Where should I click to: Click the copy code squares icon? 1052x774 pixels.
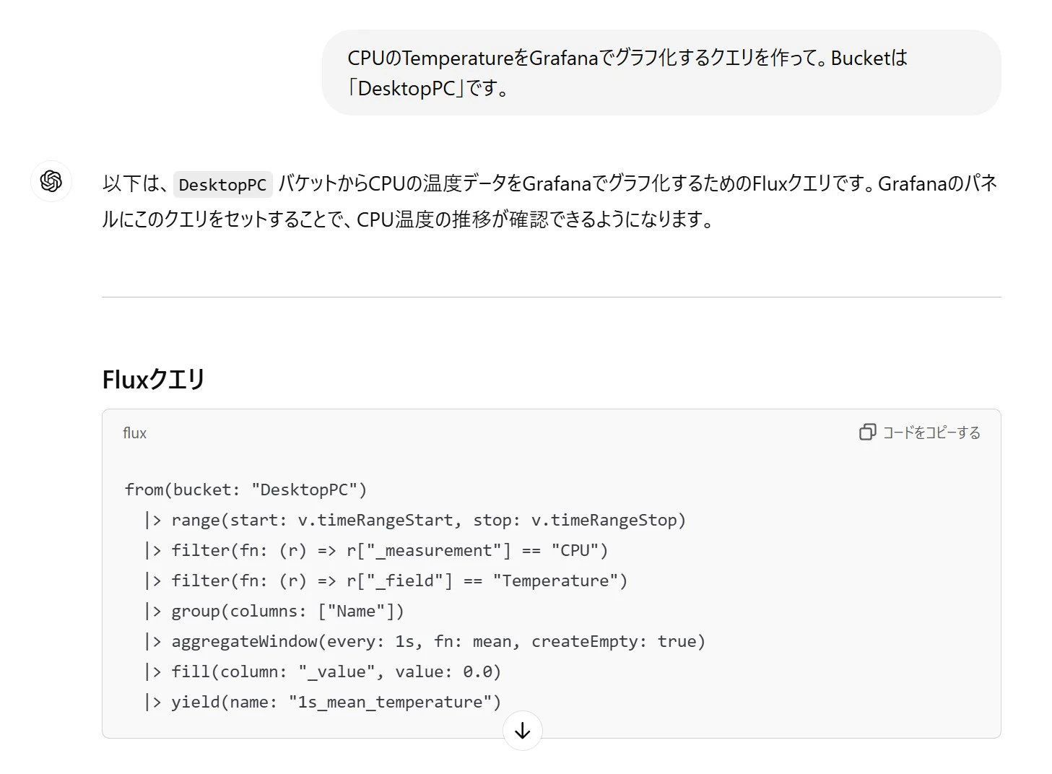[867, 432]
